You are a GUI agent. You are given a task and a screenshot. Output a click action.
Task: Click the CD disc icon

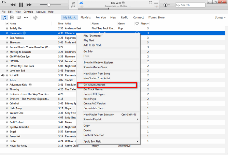[x=35, y=18]
